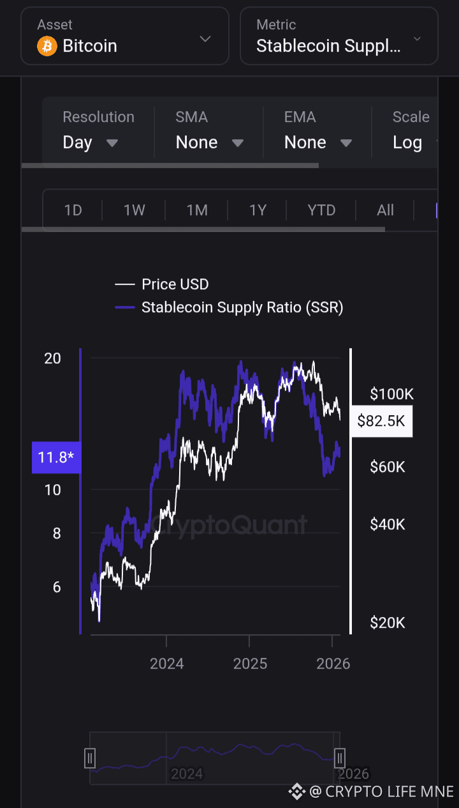Open the Asset dropdown chevron
Image resolution: width=459 pixels, height=808 pixels.
[x=205, y=39]
